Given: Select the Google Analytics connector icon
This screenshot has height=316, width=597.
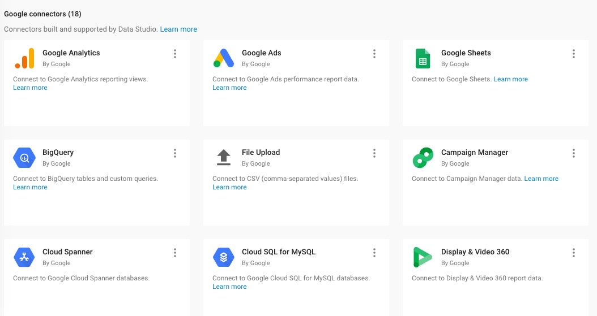Looking at the screenshot, I should point(24,58).
